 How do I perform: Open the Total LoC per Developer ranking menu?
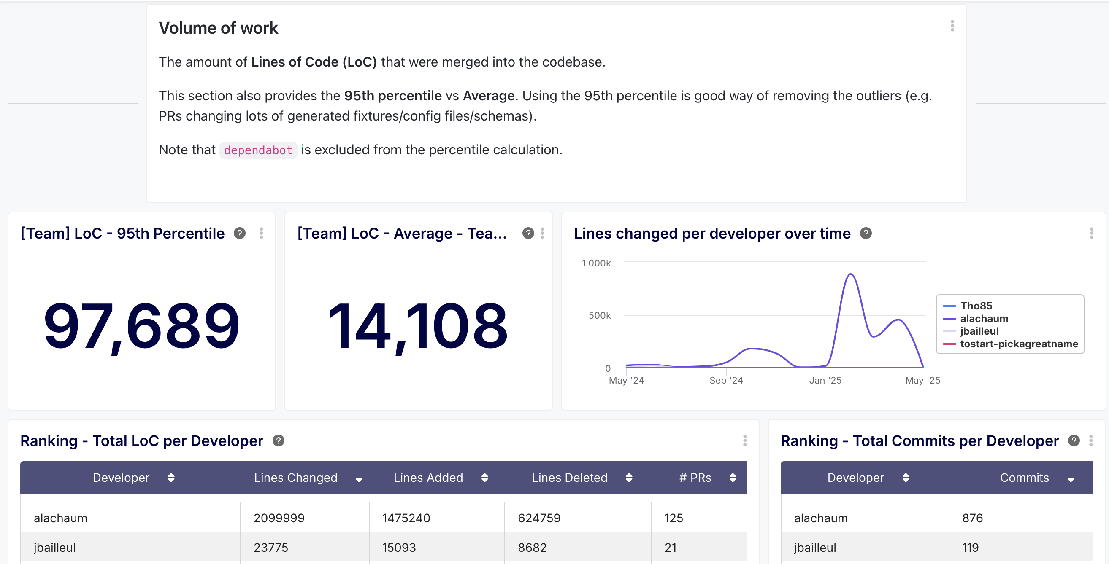point(744,440)
